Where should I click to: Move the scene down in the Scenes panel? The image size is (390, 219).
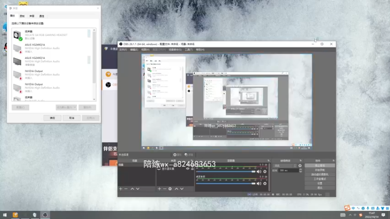coord(137,189)
